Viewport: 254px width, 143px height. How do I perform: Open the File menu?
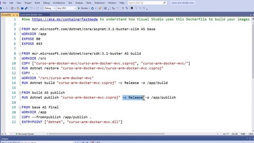pos(4,3)
